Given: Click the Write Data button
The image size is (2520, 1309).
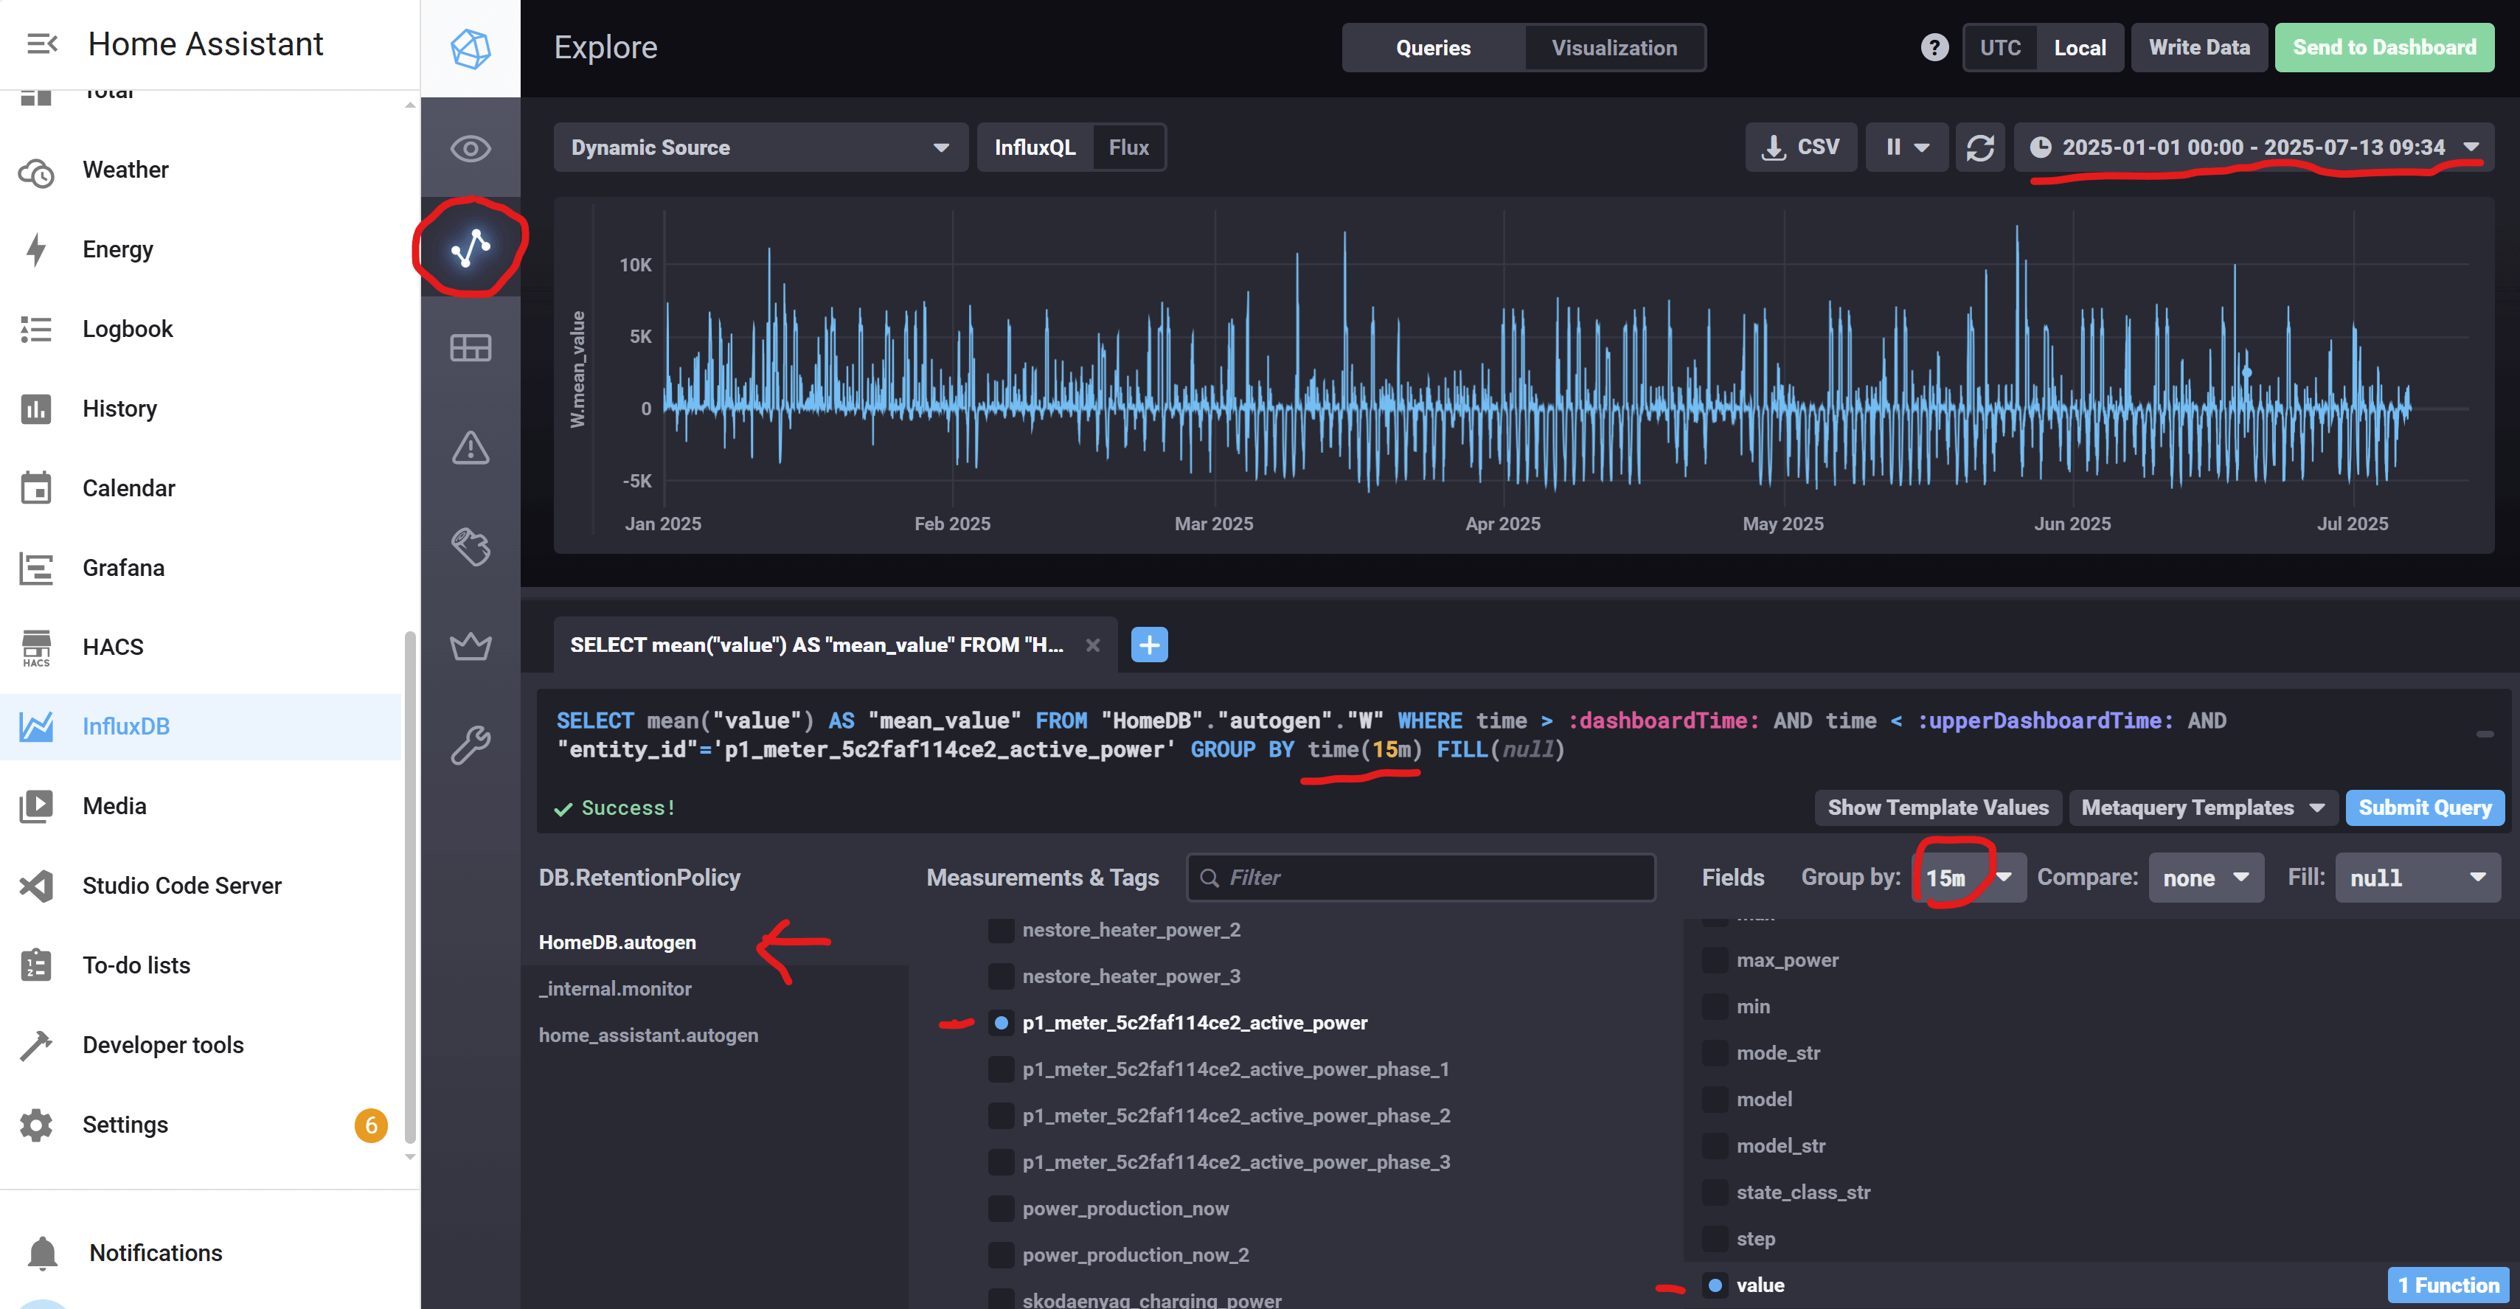Looking at the screenshot, I should 2199,48.
